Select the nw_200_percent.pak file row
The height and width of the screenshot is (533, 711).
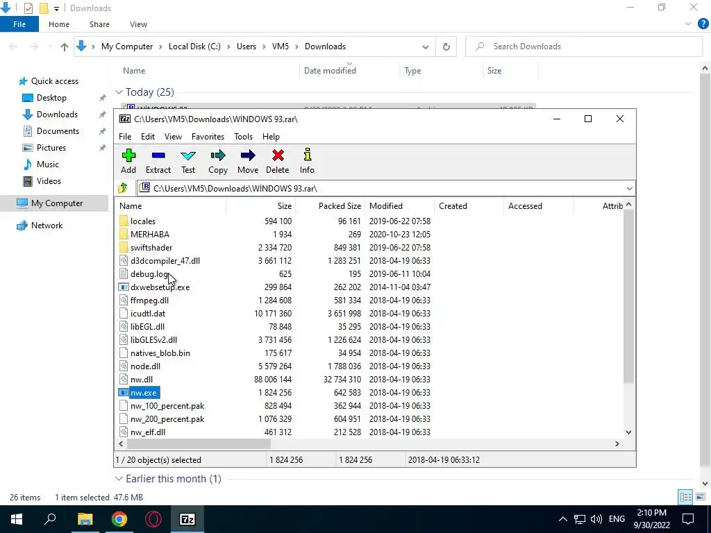[275, 418]
